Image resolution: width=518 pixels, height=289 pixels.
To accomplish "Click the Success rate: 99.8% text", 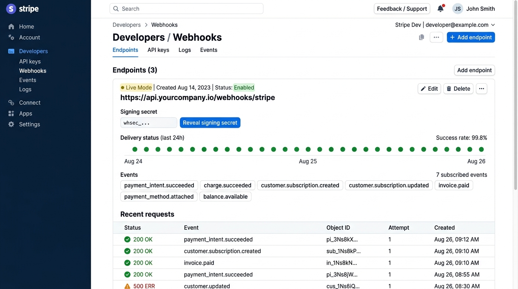I will point(462,138).
